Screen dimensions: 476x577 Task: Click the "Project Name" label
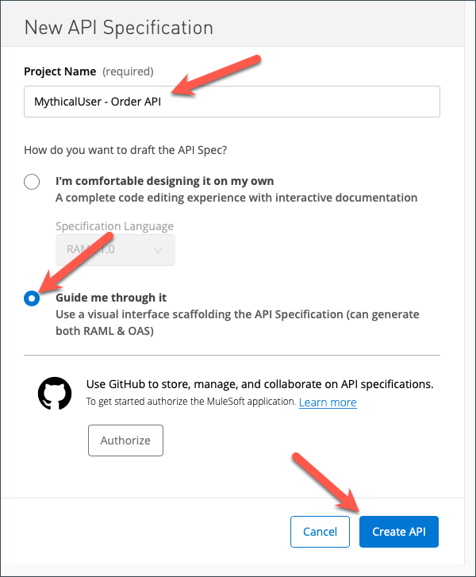(x=60, y=71)
